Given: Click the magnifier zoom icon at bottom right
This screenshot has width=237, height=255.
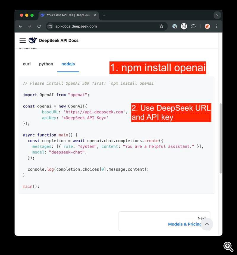Looking at the screenshot, I should 228,246.
